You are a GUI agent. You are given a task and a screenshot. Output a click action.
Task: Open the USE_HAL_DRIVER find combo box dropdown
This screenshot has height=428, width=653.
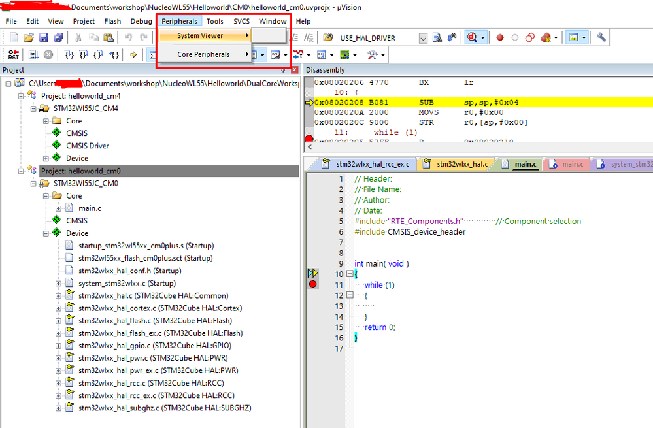pyautogui.click(x=423, y=38)
